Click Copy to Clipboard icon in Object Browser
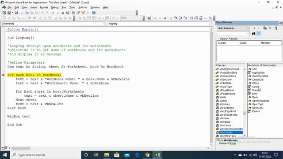This screenshot has width=283, height=159. (x=265, y=28)
